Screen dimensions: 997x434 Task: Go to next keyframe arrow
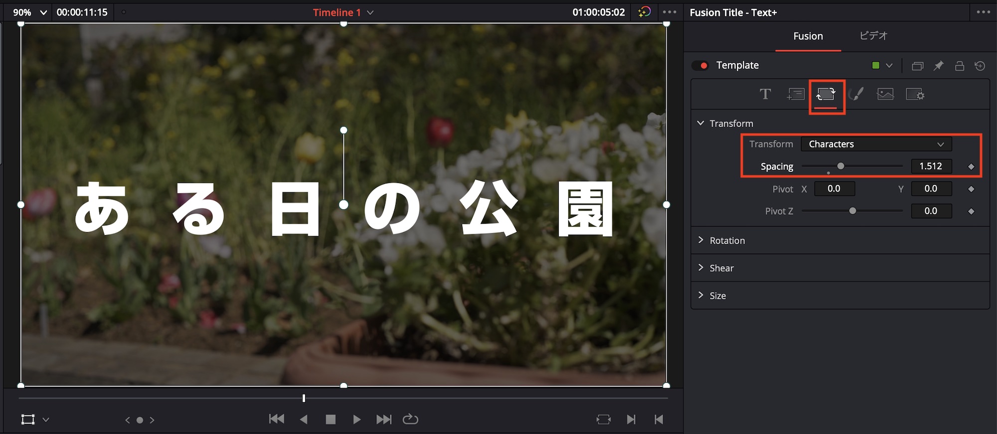click(152, 420)
